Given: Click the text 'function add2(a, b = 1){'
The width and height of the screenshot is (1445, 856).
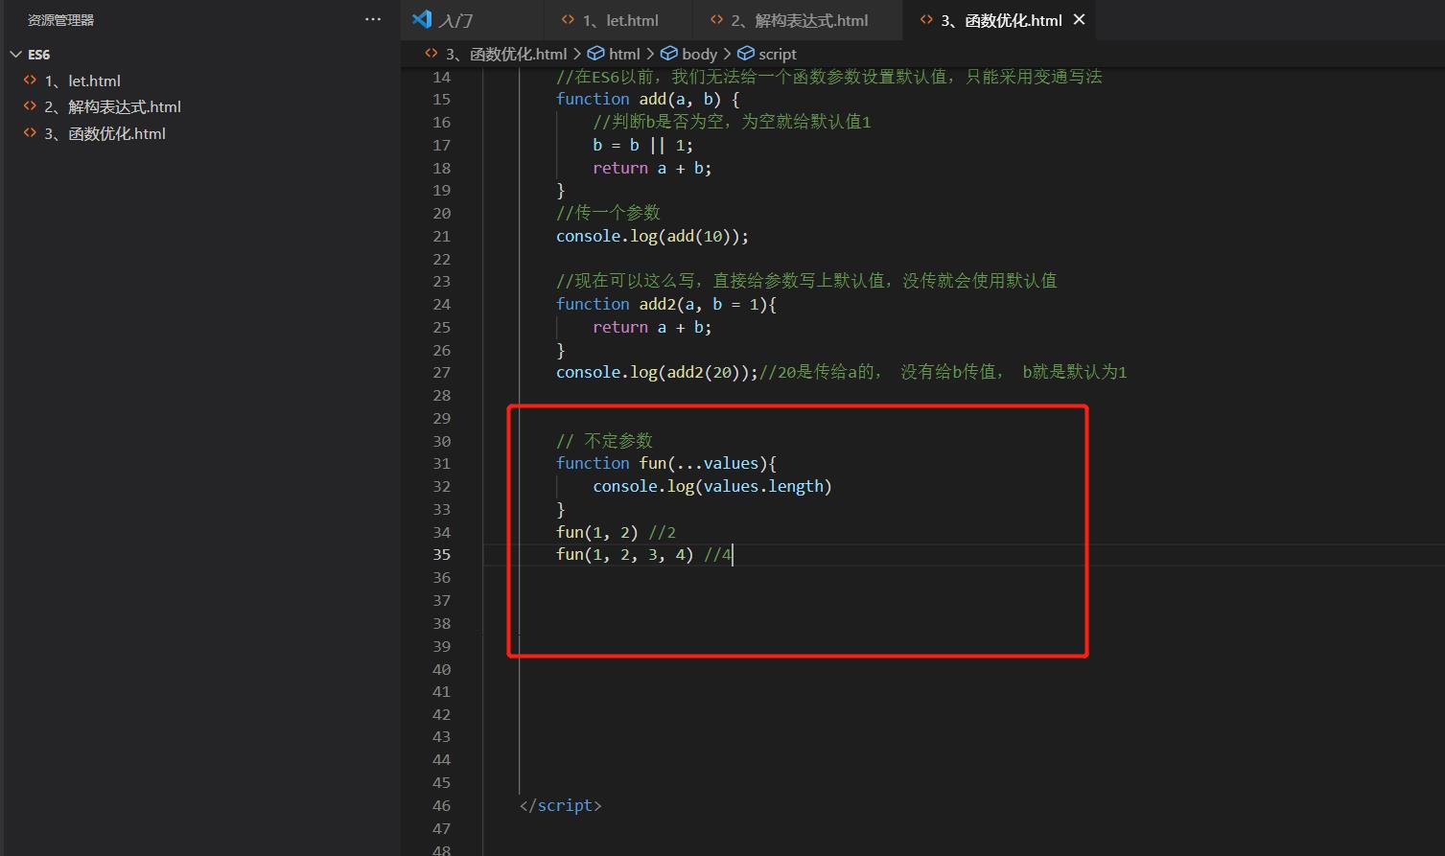Looking at the screenshot, I should pos(666,304).
